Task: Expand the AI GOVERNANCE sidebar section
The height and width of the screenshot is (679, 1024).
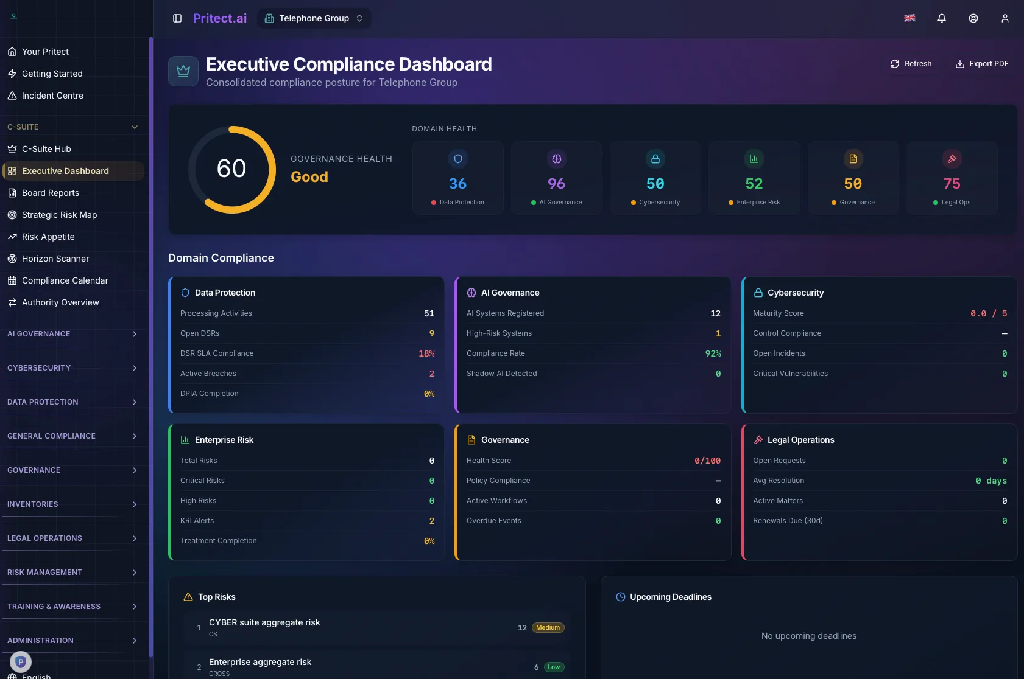Action: pos(73,334)
